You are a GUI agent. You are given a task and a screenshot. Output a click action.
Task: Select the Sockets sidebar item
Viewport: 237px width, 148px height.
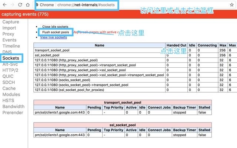pyautogui.click(x=11, y=58)
